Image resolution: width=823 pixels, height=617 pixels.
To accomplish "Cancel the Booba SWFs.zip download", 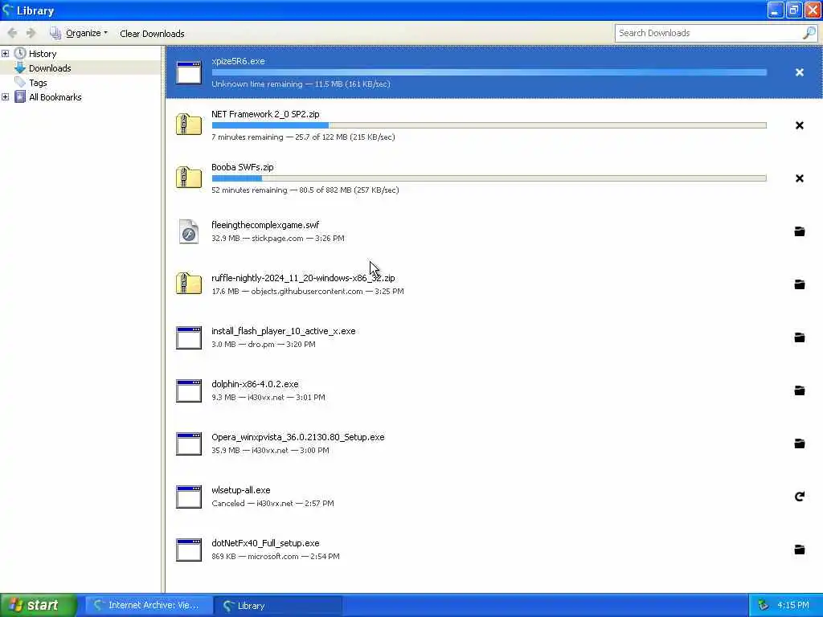I will [800, 178].
